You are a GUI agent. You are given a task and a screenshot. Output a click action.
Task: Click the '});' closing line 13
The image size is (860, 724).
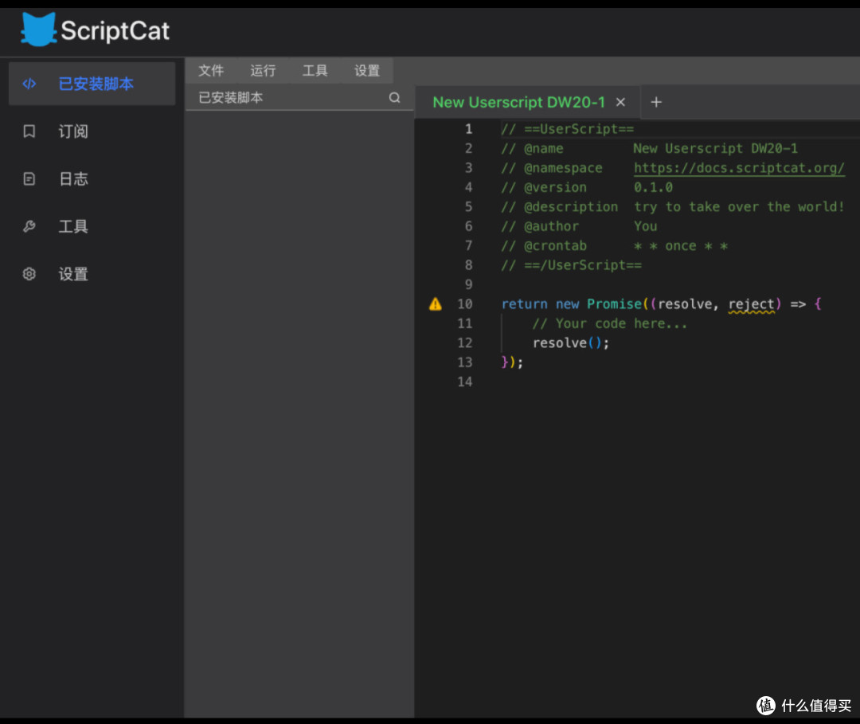[x=512, y=362]
